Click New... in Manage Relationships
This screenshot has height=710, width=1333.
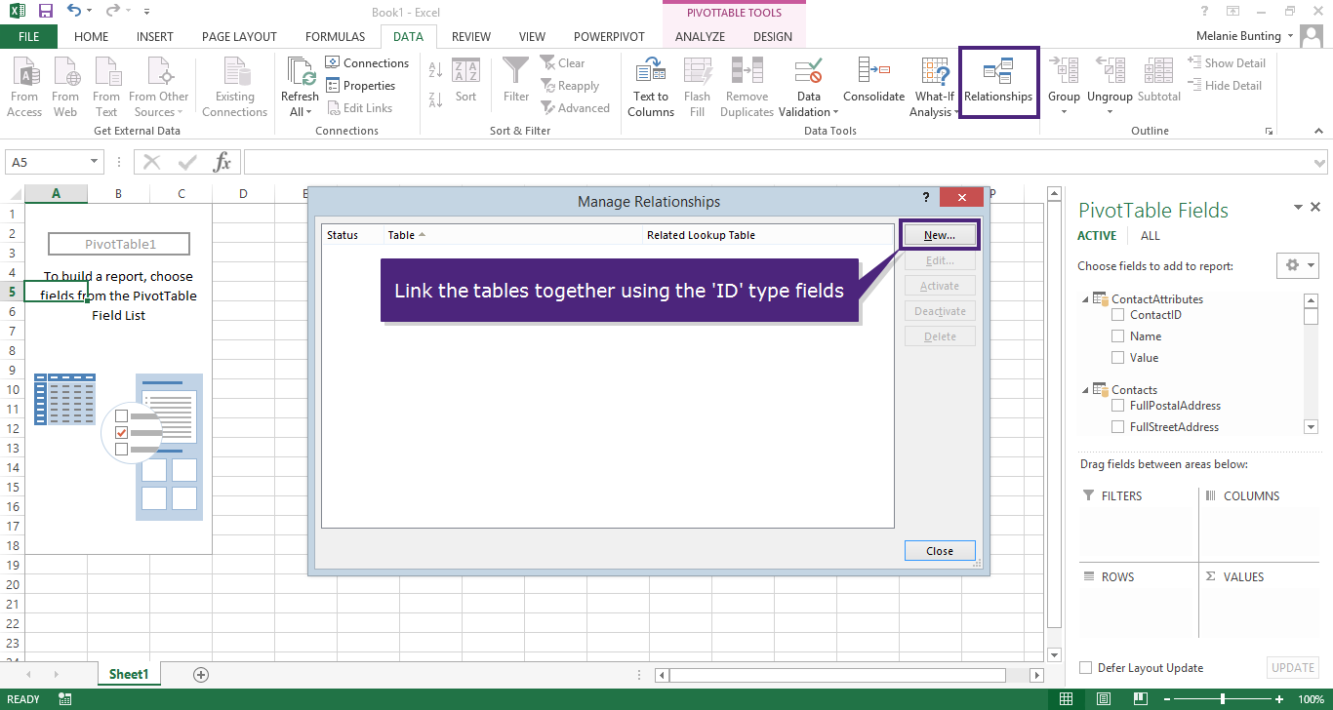[939, 235]
